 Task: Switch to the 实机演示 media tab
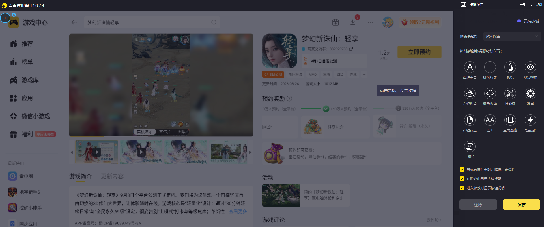(x=145, y=132)
